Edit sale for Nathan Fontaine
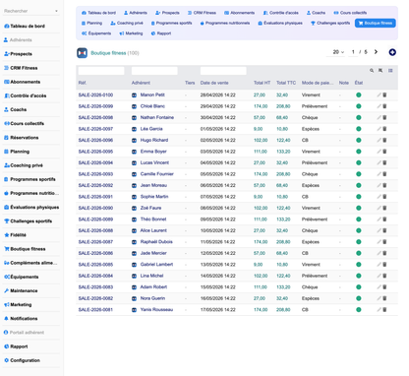 (379, 117)
